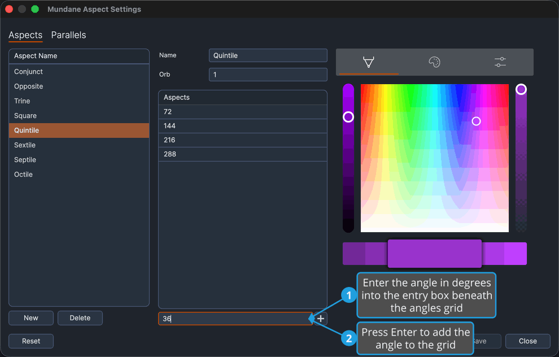Image resolution: width=559 pixels, height=357 pixels.
Task: Select the 288 degree angle row
Action: coord(242,154)
